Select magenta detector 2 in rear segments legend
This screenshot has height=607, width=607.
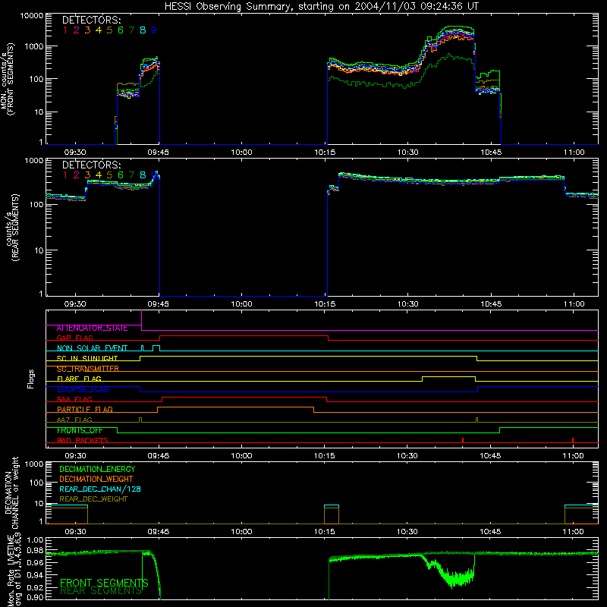[77, 175]
